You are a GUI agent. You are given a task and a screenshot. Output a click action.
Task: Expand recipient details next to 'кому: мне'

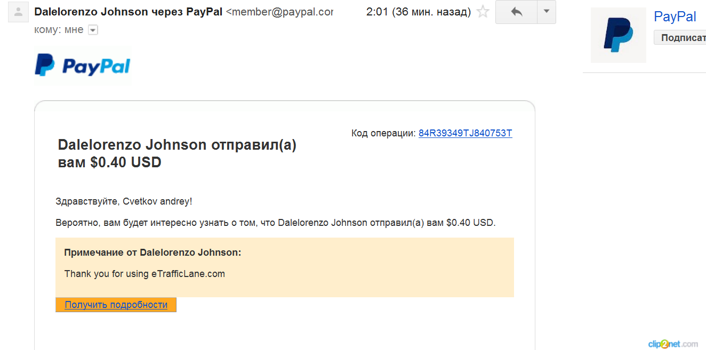pyautogui.click(x=93, y=30)
